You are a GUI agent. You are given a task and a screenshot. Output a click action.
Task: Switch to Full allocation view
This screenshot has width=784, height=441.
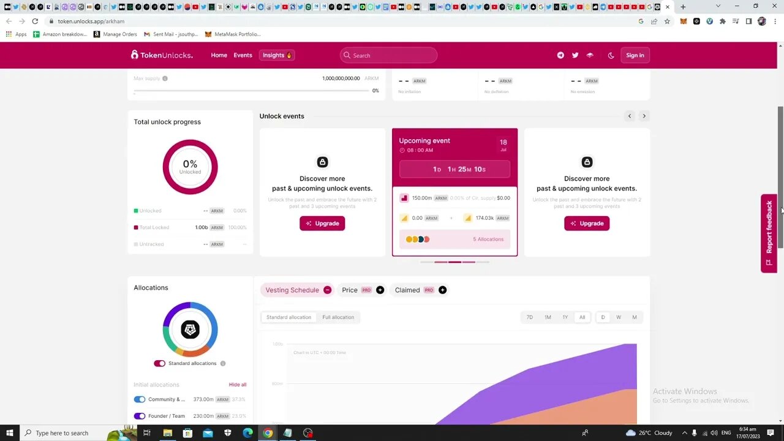pyautogui.click(x=338, y=317)
